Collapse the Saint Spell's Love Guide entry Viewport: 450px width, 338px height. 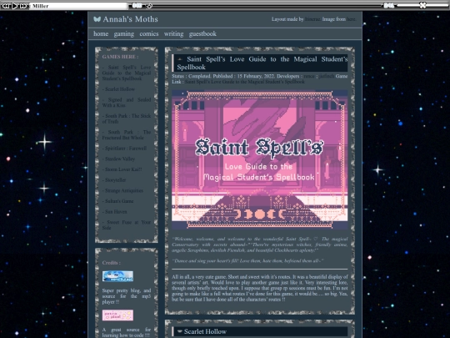(180, 59)
